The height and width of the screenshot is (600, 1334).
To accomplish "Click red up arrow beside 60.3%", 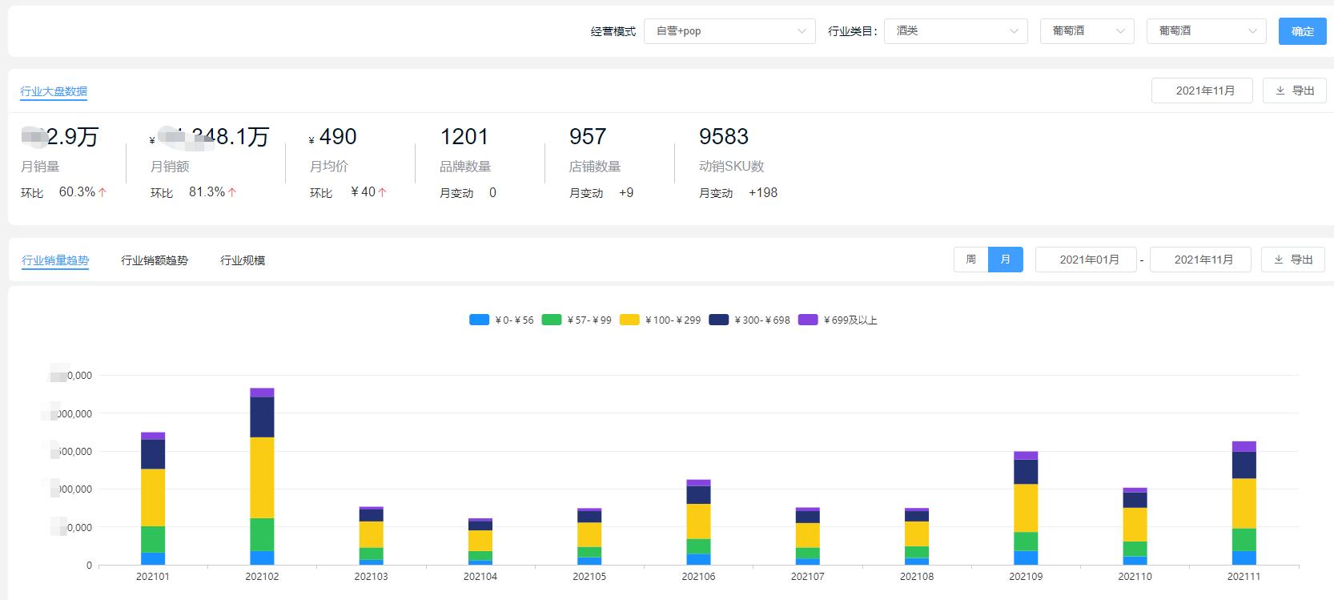I will click(102, 192).
